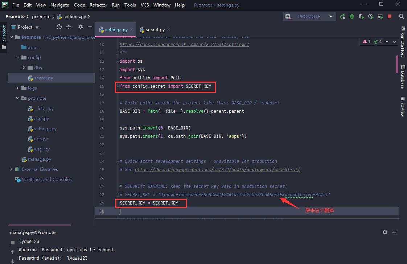407x264 pixels.
Task: Click the locate/scroll-from-source target icon
Action: (x=59, y=27)
